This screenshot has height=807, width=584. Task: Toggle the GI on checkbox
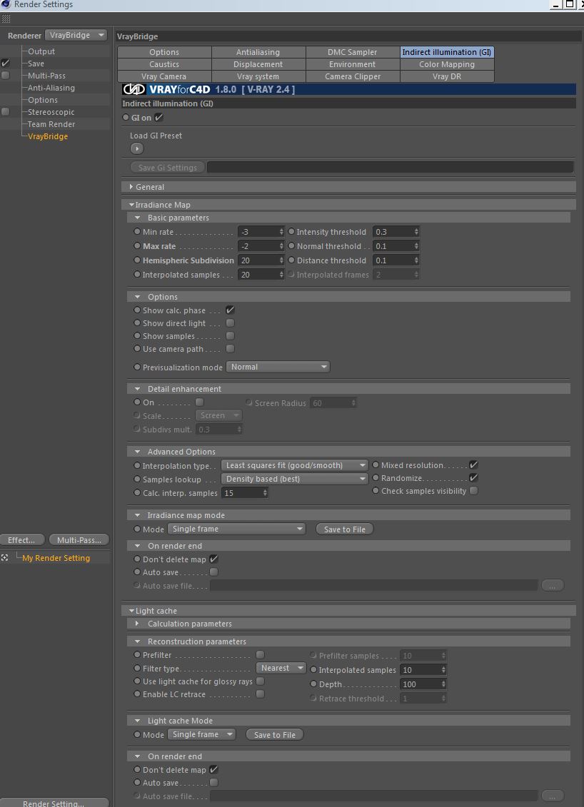[158, 117]
